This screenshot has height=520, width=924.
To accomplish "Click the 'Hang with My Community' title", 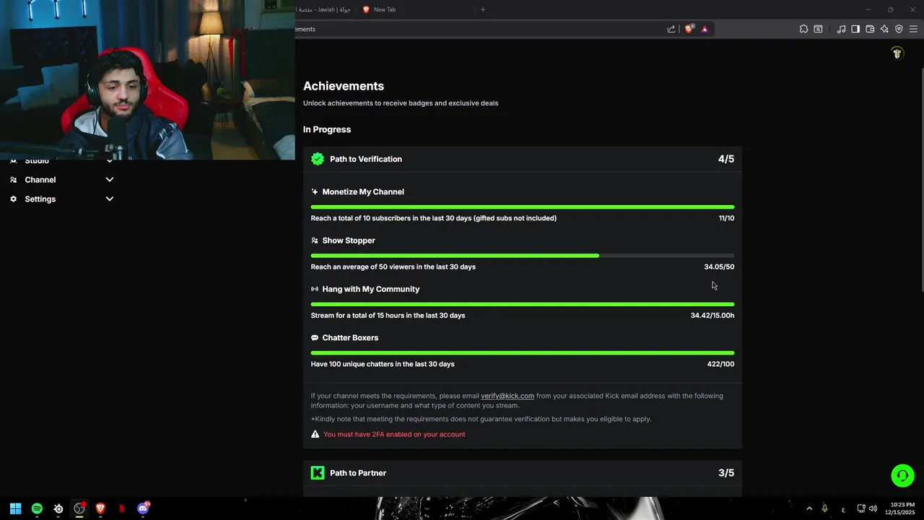I will 371,289.
